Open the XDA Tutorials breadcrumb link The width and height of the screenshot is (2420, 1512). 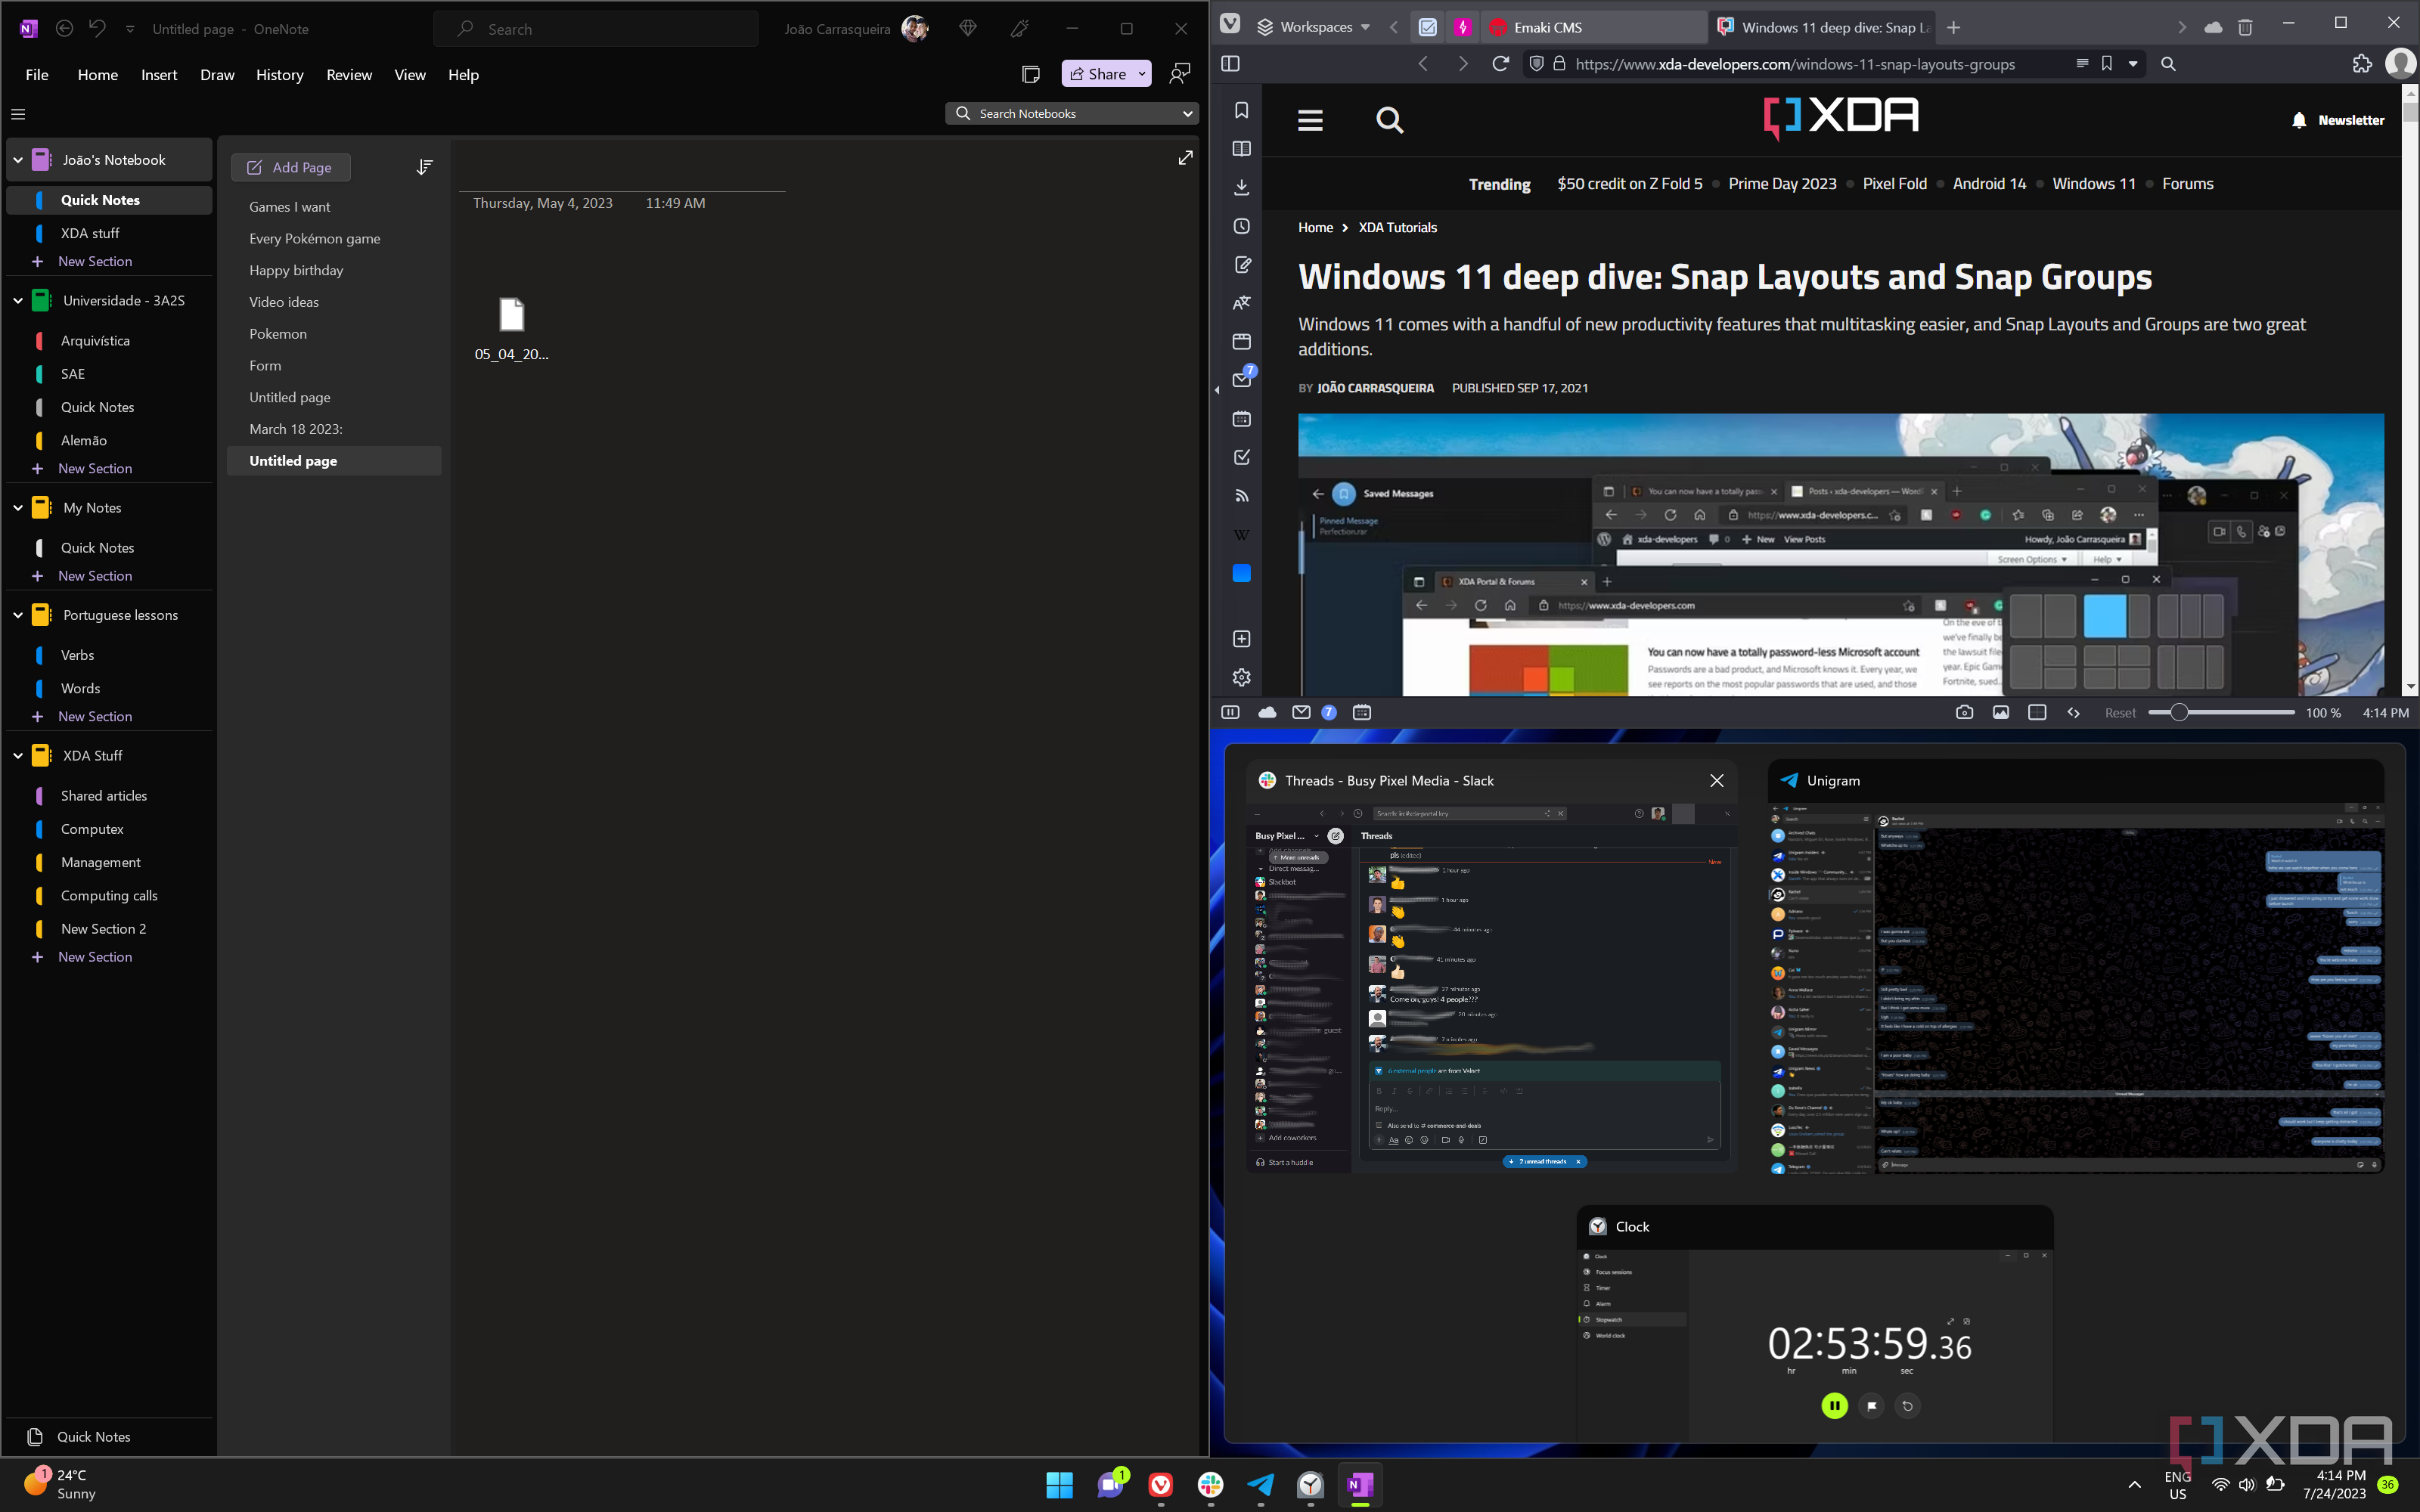point(1397,228)
